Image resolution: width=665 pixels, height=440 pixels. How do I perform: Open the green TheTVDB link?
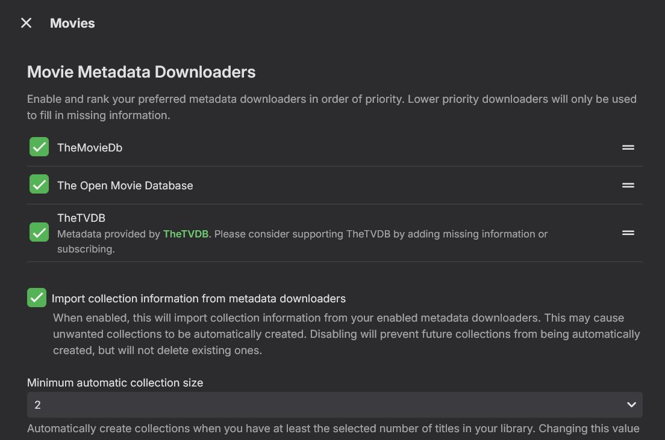click(186, 234)
